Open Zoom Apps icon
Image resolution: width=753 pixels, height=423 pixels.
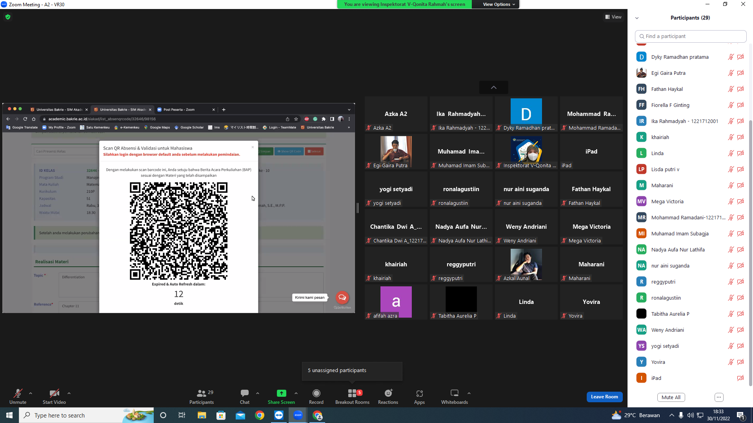(419, 393)
